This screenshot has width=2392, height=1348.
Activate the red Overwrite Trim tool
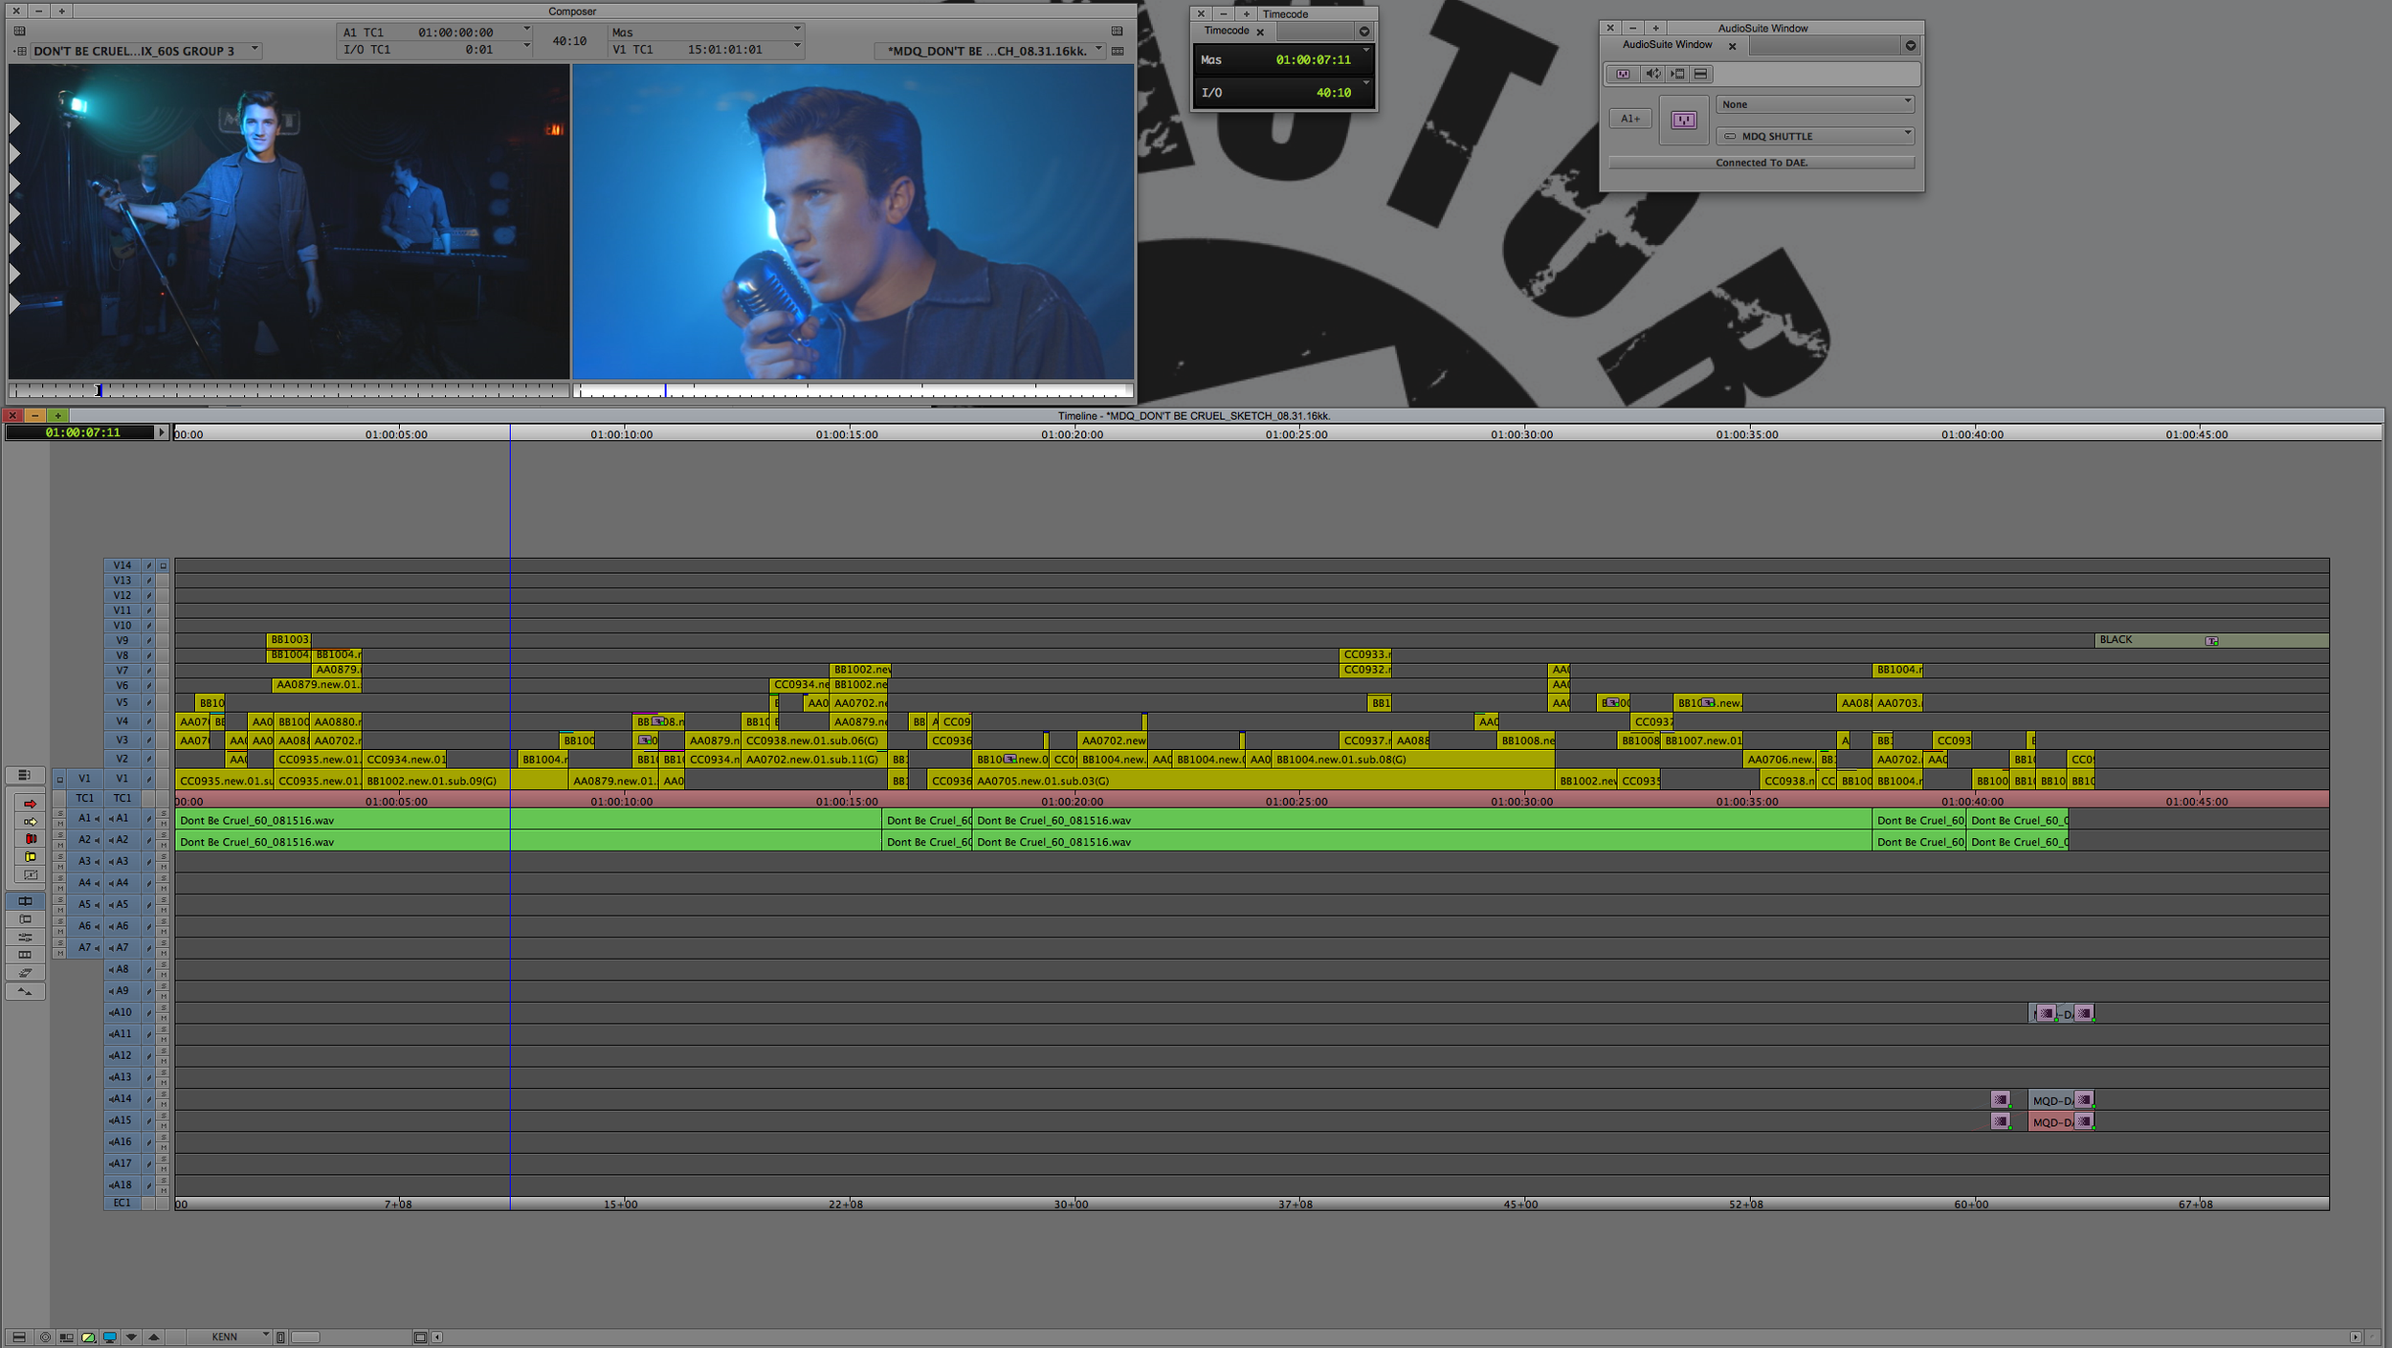(30, 839)
